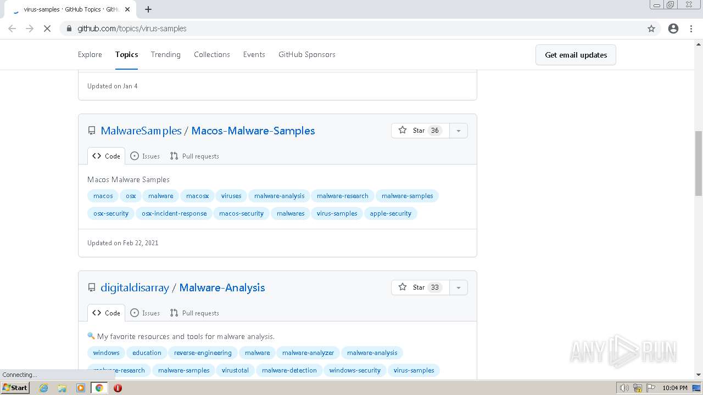Open malware-research tag under Macos-Malware-Samples
The height and width of the screenshot is (395, 703).
[343, 196]
